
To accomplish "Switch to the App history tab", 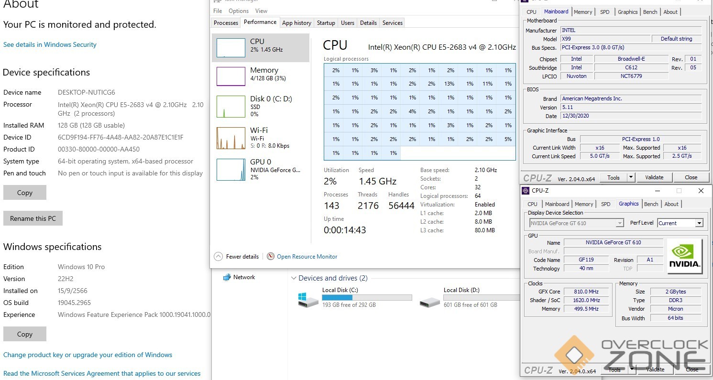I will point(296,23).
